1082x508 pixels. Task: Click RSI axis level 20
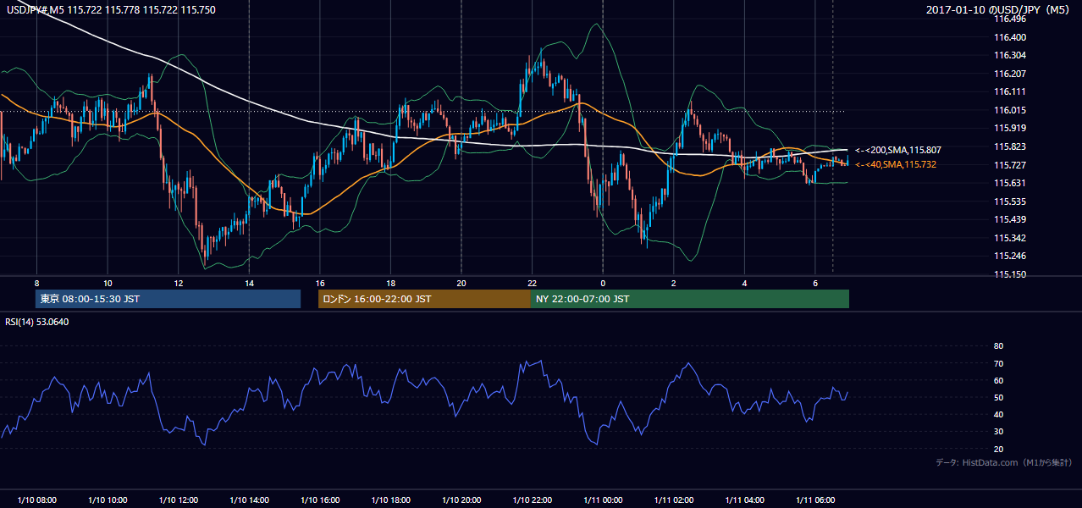click(998, 450)
